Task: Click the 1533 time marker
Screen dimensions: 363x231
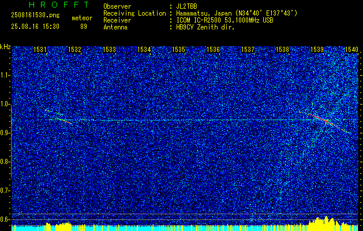Action: [x=109, y=50]
